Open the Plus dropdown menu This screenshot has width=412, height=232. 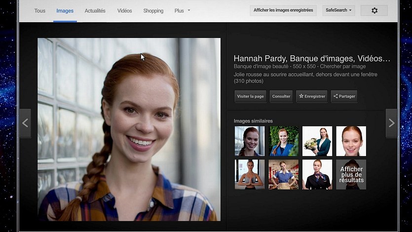[182, 10]
